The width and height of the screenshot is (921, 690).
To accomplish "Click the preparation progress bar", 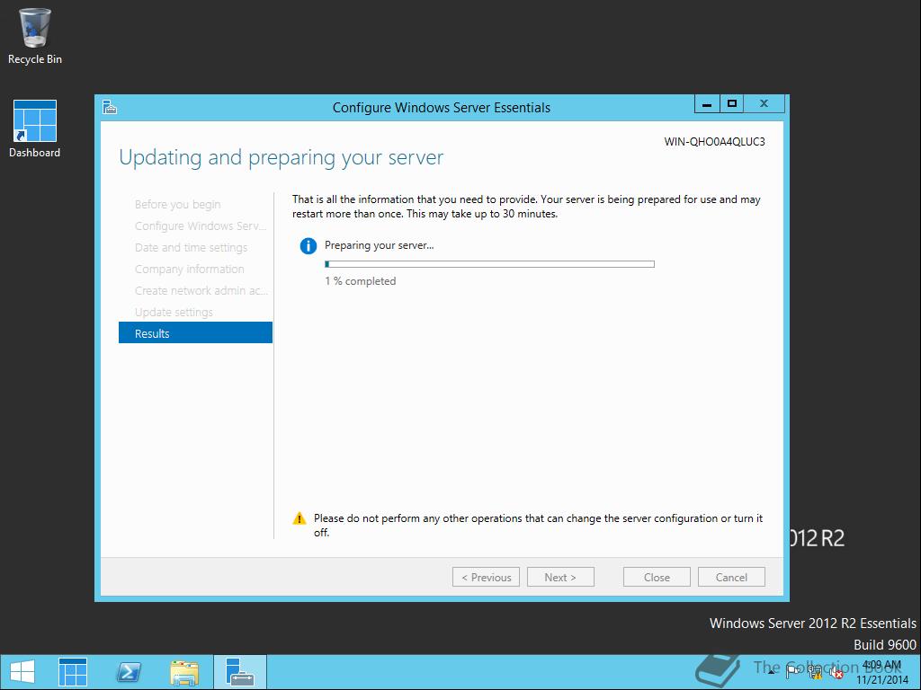I will pyautogui.click(x=489, y=264).
